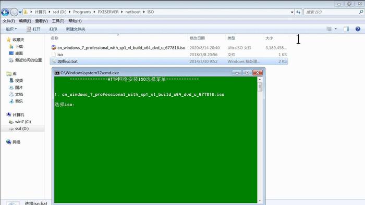Viewport: 365px width, 205px height.
Task: Open the address bar history dropdown
Action: pos(292,12)
